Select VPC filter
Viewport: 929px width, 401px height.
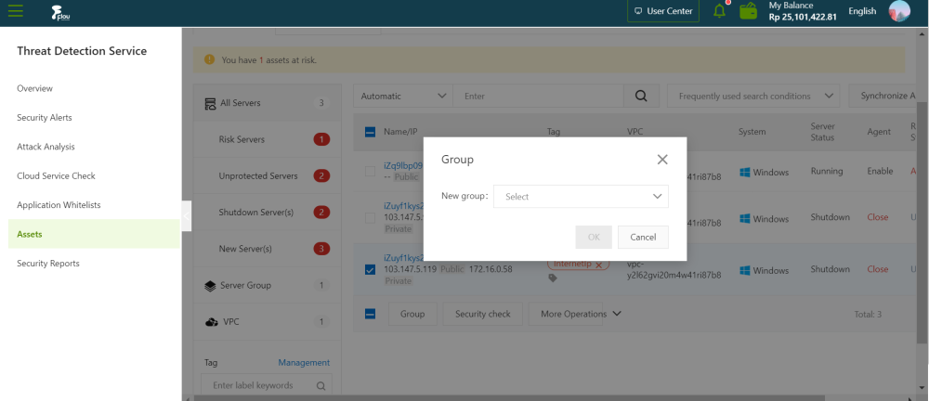tap(268, 322)
